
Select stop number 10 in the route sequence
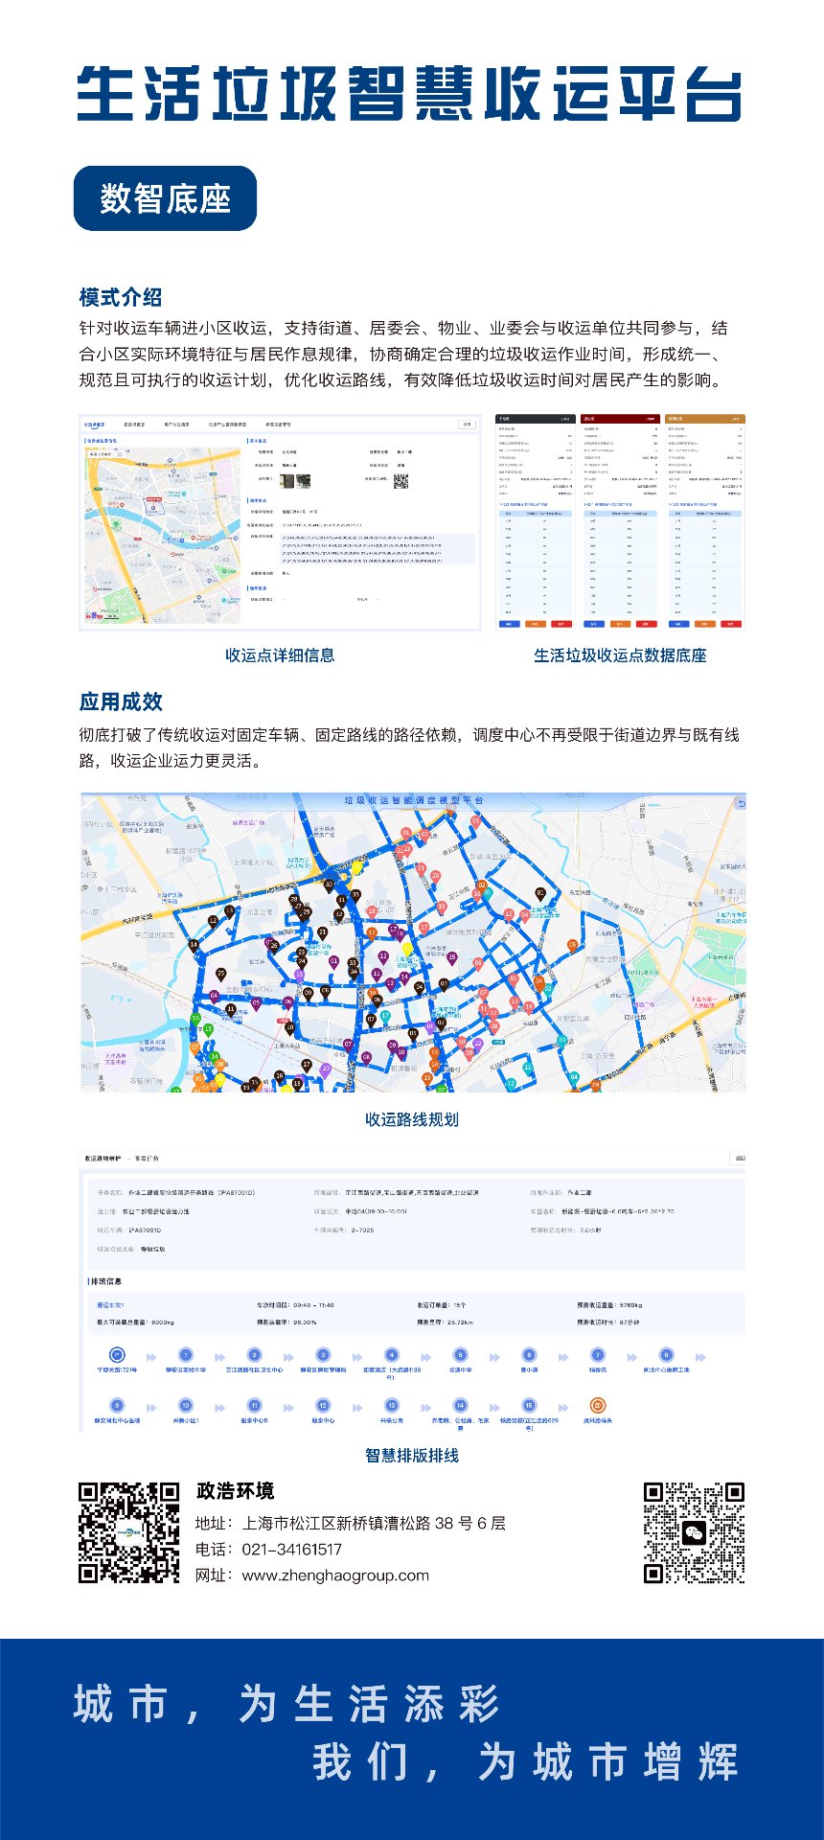pos(186,1406)
